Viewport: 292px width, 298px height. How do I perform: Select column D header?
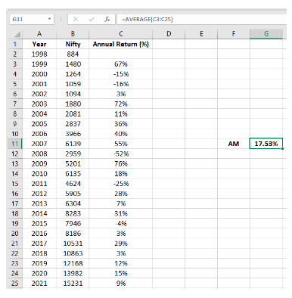(x=169, y=34)
